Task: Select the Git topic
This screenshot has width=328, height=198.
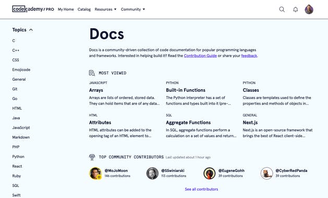Action: click(15, 89)
